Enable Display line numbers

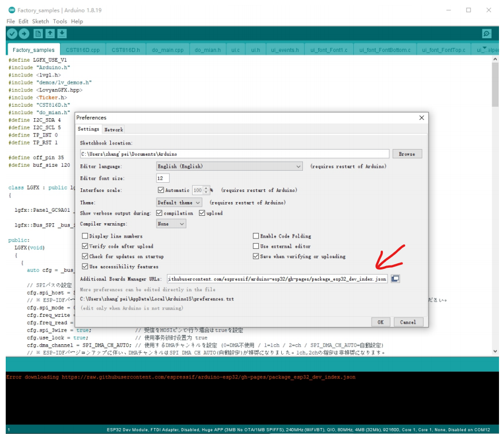[x=85, y=236]
